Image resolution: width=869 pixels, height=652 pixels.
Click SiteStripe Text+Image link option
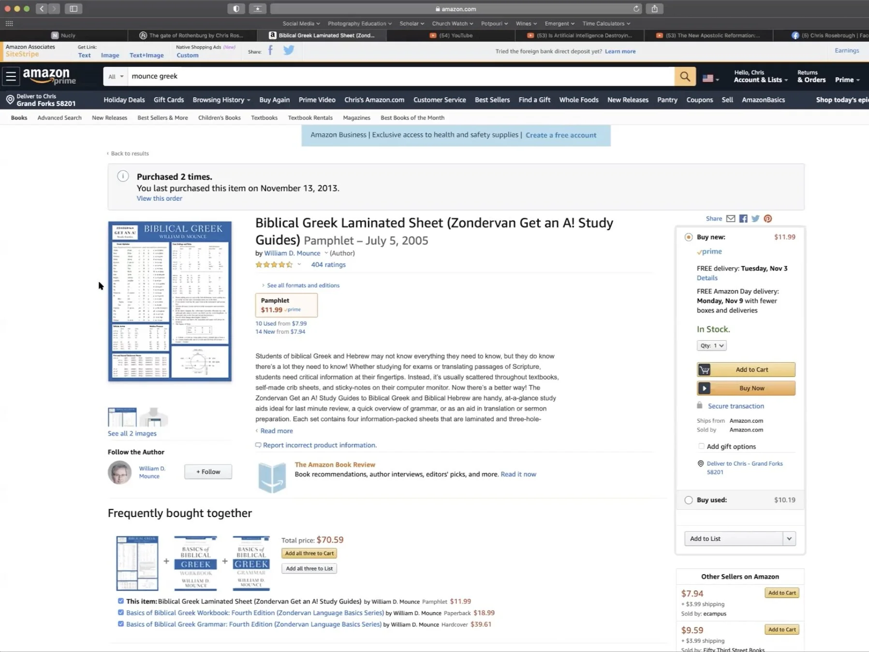pyautogui.click(x=147, y=55)
